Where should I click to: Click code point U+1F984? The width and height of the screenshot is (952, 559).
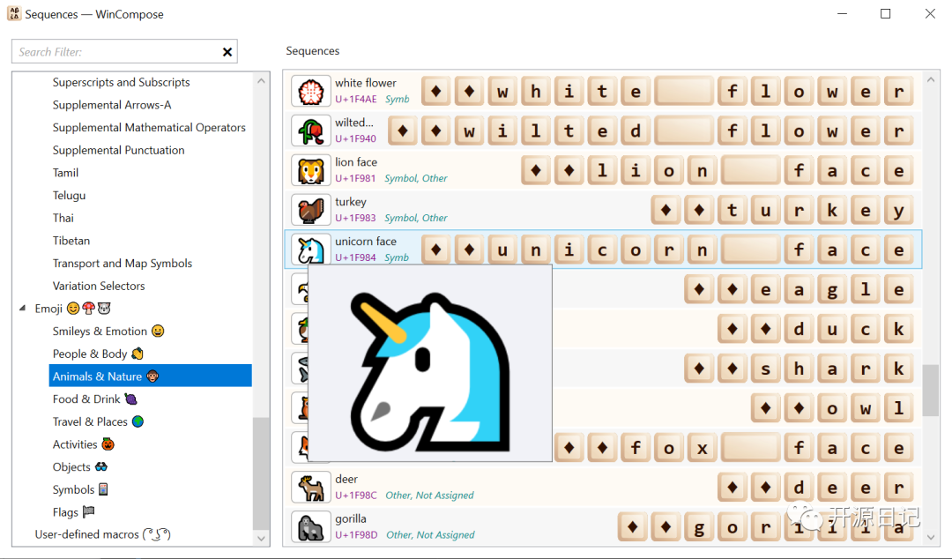(x=355, y=257)
